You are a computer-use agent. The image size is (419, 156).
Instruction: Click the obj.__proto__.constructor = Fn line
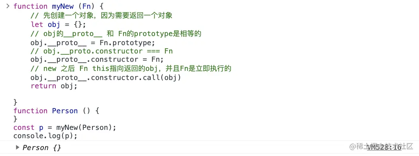[x=97, y=59]
